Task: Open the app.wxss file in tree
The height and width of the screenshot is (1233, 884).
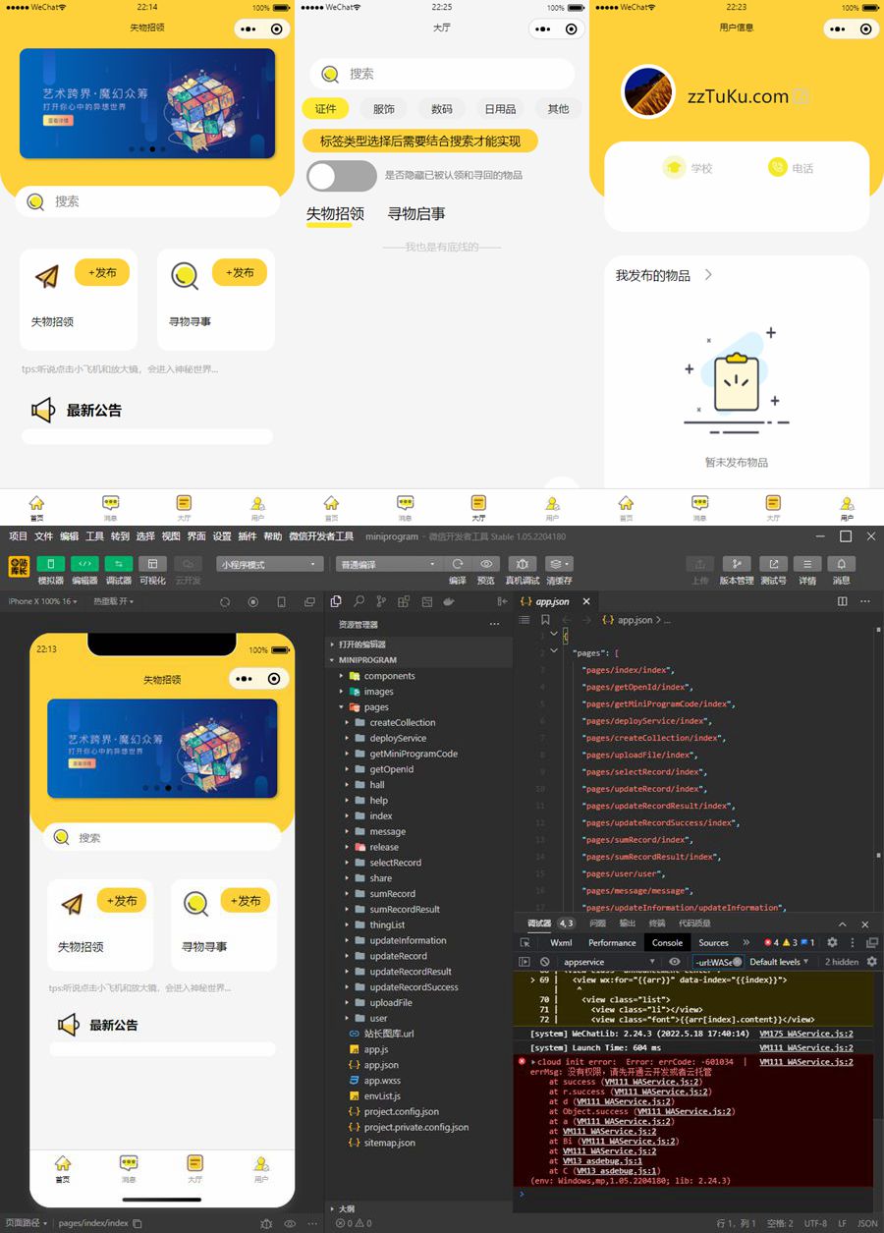Action: [384, 1080]
